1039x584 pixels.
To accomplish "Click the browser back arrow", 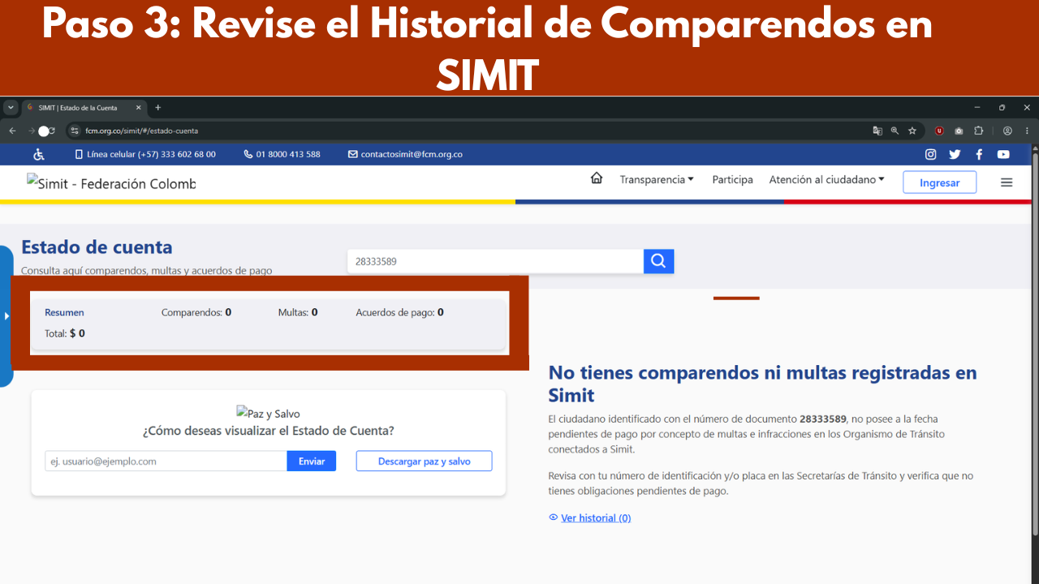I will point(12,131).
